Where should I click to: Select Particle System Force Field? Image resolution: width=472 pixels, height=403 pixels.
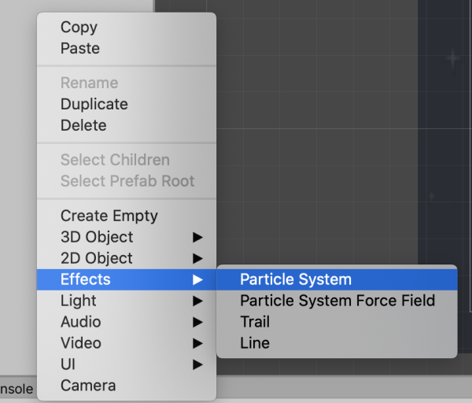[337, 301]
